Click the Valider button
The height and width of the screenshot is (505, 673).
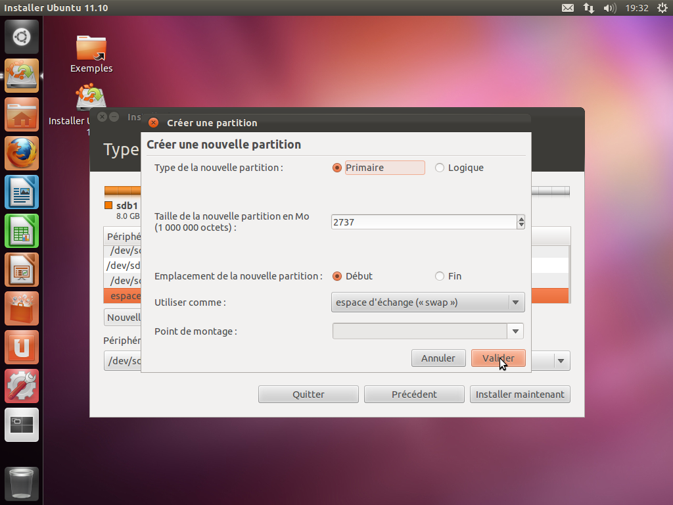pyautogui.click(x=498, y=358)
